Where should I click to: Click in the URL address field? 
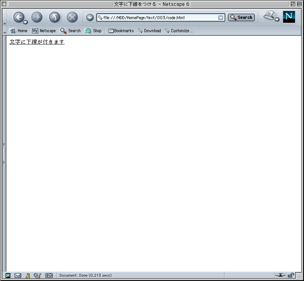(x=158, y=18)
